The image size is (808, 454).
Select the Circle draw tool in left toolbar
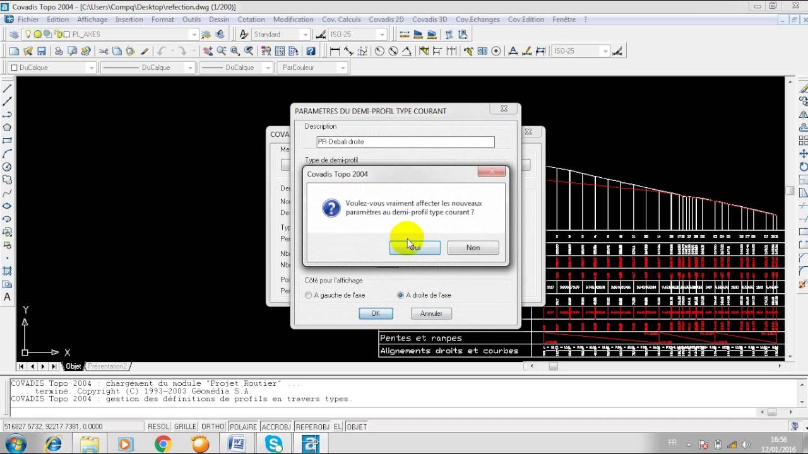[x=8, y=166]
